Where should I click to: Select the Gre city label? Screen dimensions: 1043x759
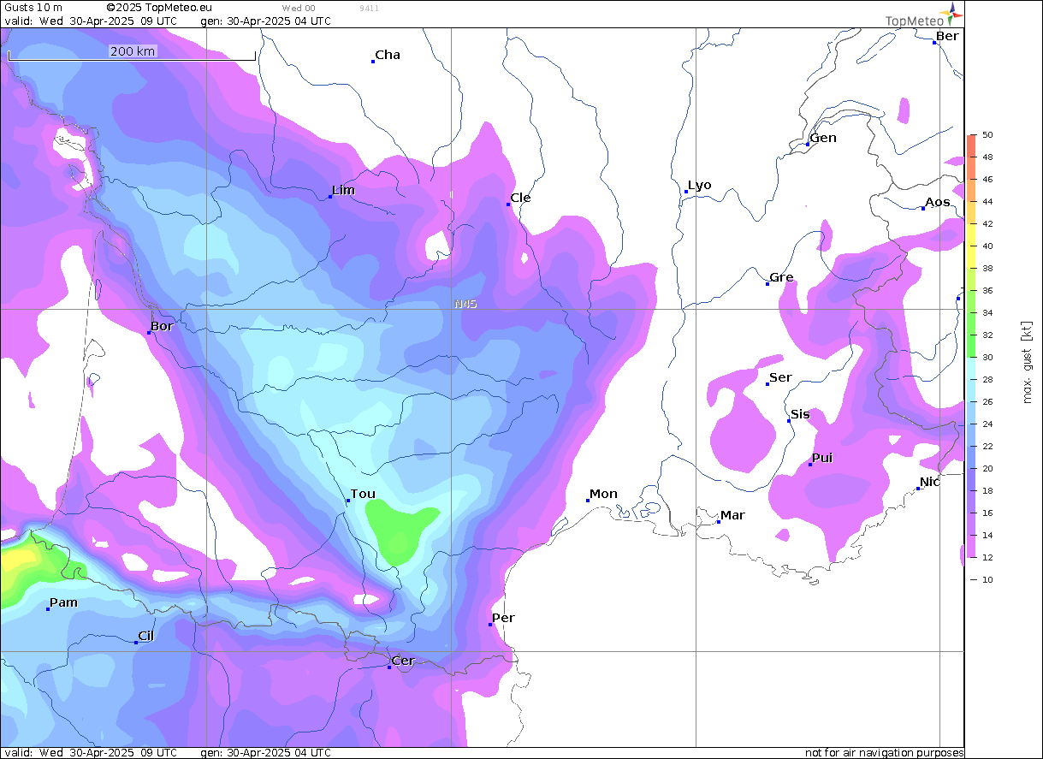point(781,277)
